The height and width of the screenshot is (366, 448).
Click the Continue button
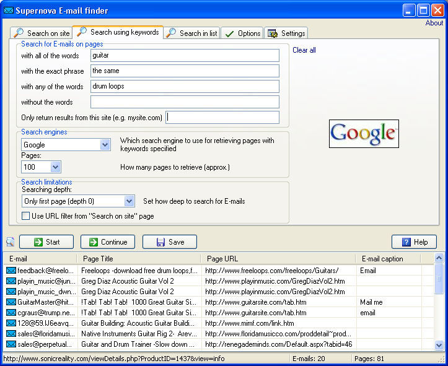pyautogui.click(x=108, y=242)
